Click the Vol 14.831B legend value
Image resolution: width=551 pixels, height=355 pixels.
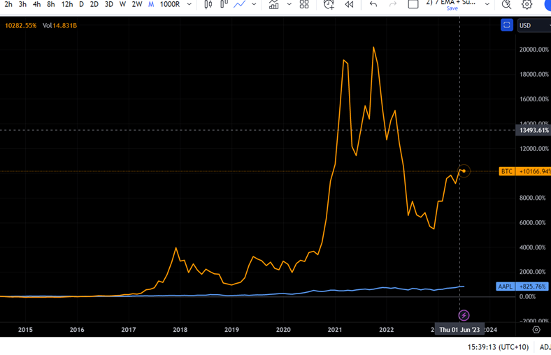59,26
